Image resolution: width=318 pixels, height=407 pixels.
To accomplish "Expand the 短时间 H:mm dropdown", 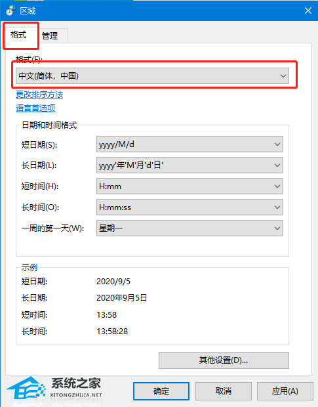I will [x=189, y=186].
